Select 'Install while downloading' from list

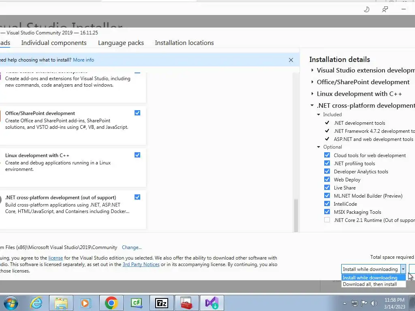(x=373, y=278)
